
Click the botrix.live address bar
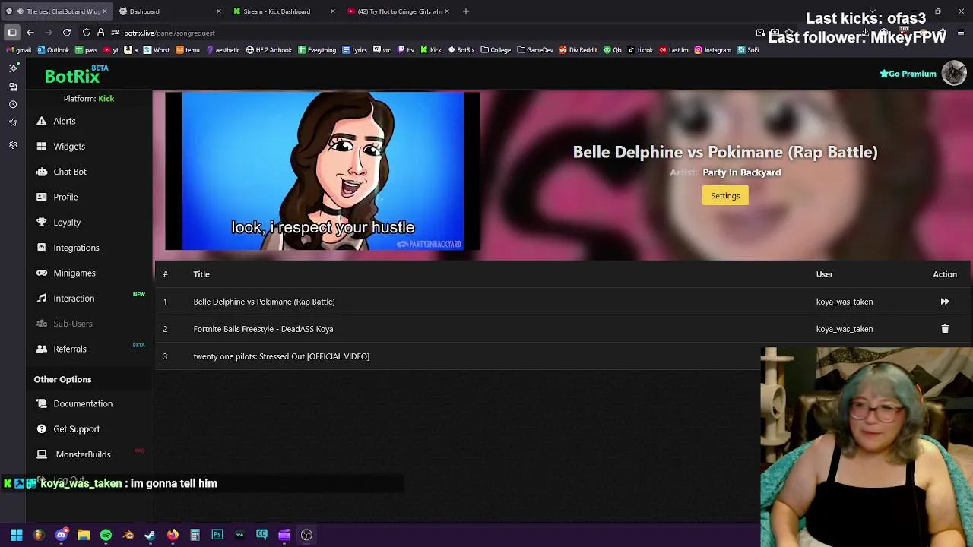pyautogui.click(x=170, y=33)
